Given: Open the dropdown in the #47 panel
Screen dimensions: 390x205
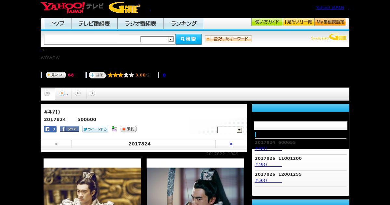Looking at the screenshot, I should click(x=230, y=130).
